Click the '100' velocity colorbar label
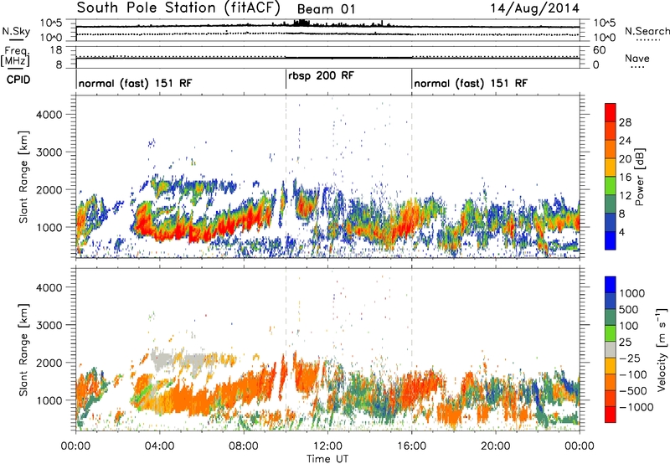The image size is (670, 464). point(629,326)
